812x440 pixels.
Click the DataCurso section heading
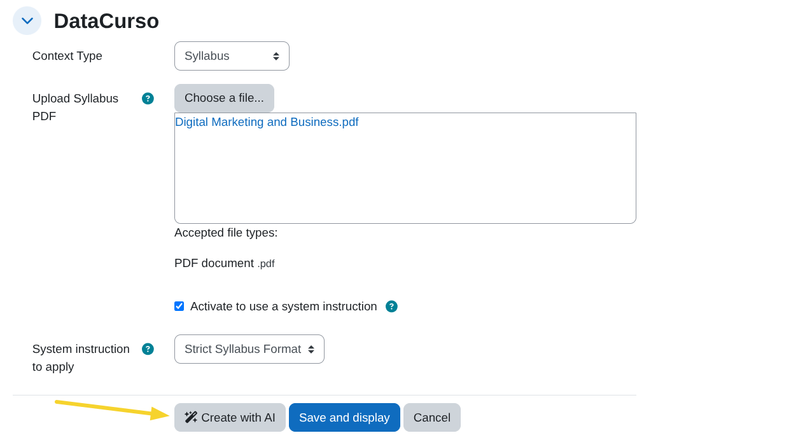click(x=106, y=20)
